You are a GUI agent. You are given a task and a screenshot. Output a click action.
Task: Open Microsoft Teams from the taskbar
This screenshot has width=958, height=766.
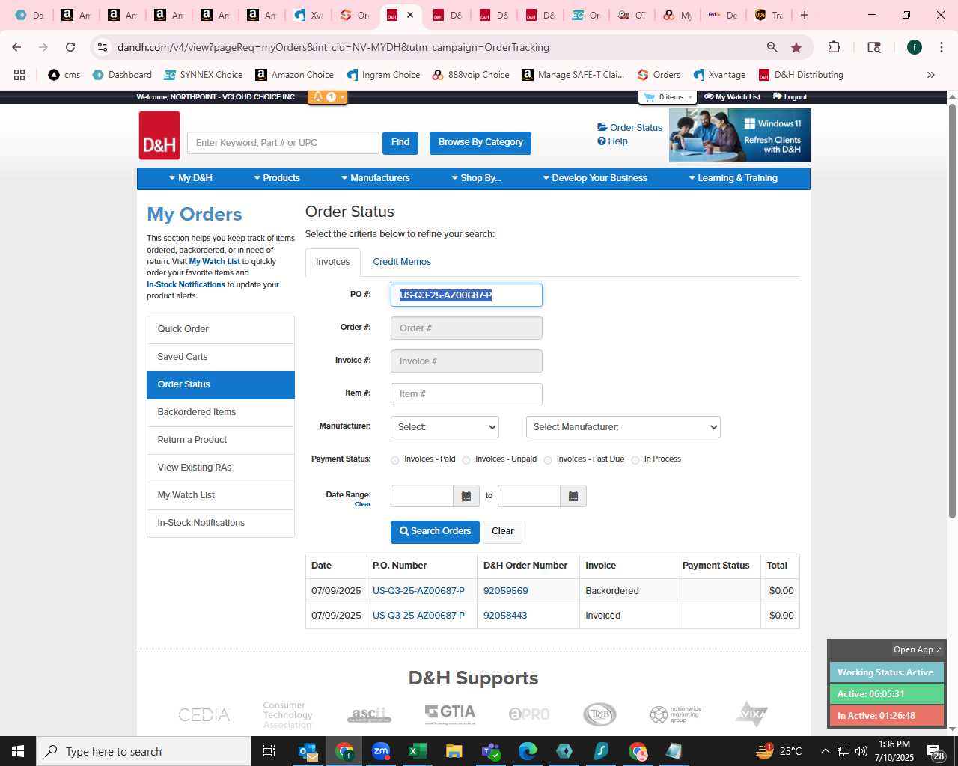[491, 751]
